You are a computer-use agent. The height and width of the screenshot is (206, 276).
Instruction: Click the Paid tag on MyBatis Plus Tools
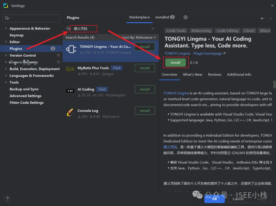[117, 68]
